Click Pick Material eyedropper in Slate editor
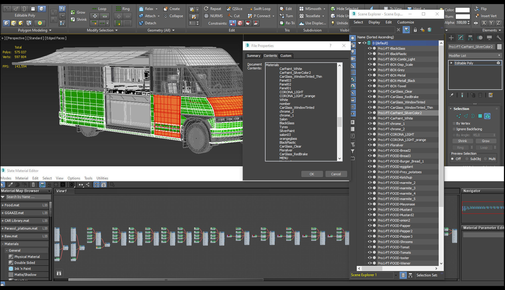The width and height of the screenshot is (505, 290). pyautogui.click(x=11, y=185)
